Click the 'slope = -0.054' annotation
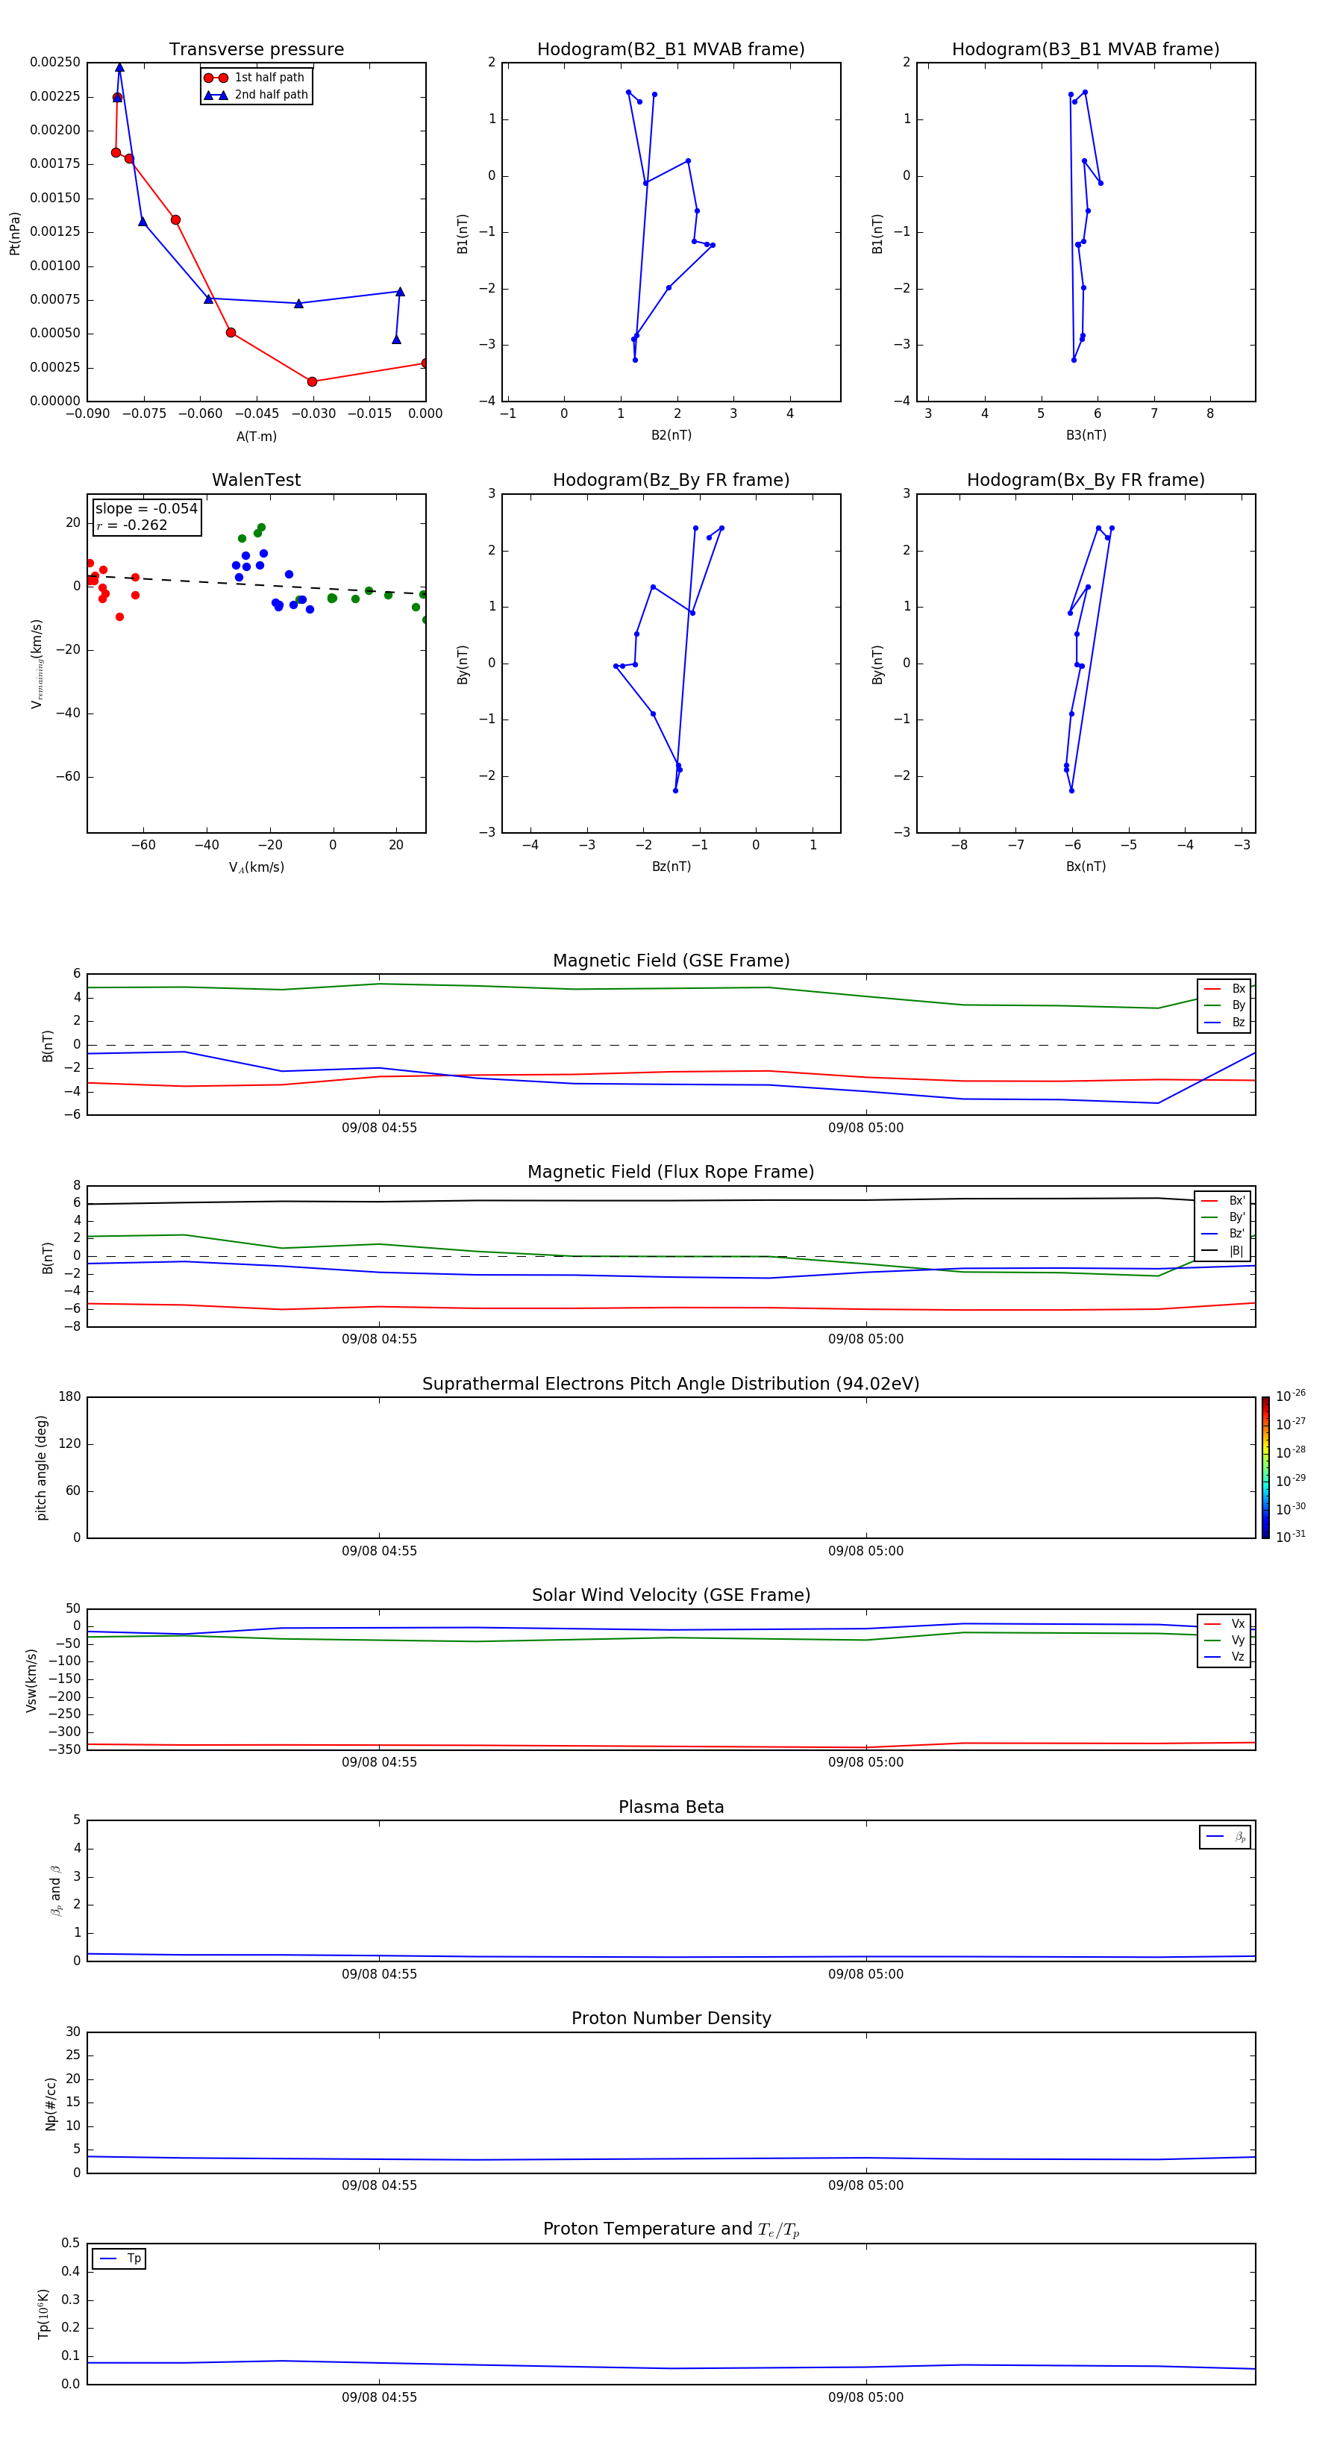This screenshot has height=2463, width=1343. point(146,509)
